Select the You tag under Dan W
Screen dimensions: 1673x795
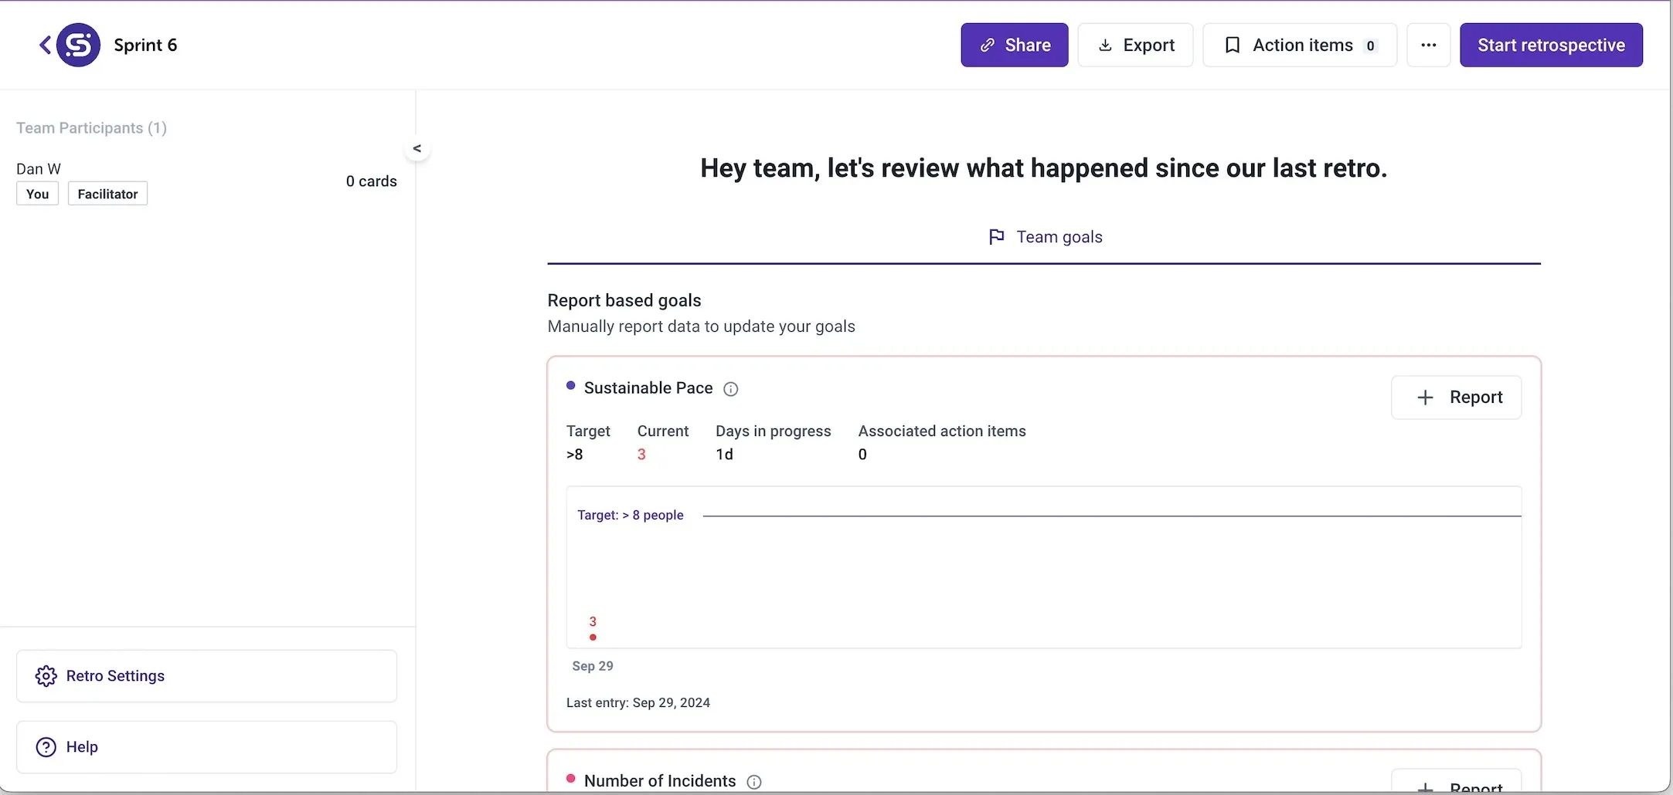(x=36, y=194)
